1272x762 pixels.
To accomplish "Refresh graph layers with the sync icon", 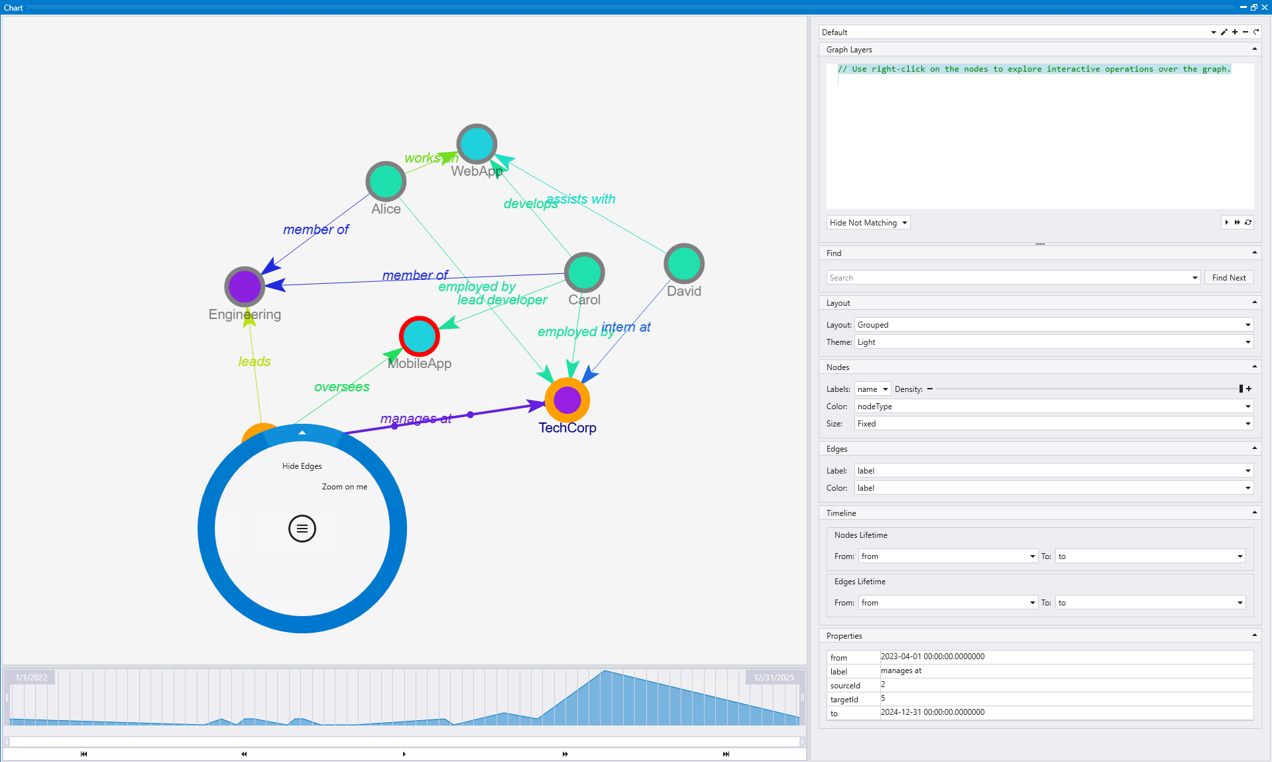I will click(x=1248, y=222).
